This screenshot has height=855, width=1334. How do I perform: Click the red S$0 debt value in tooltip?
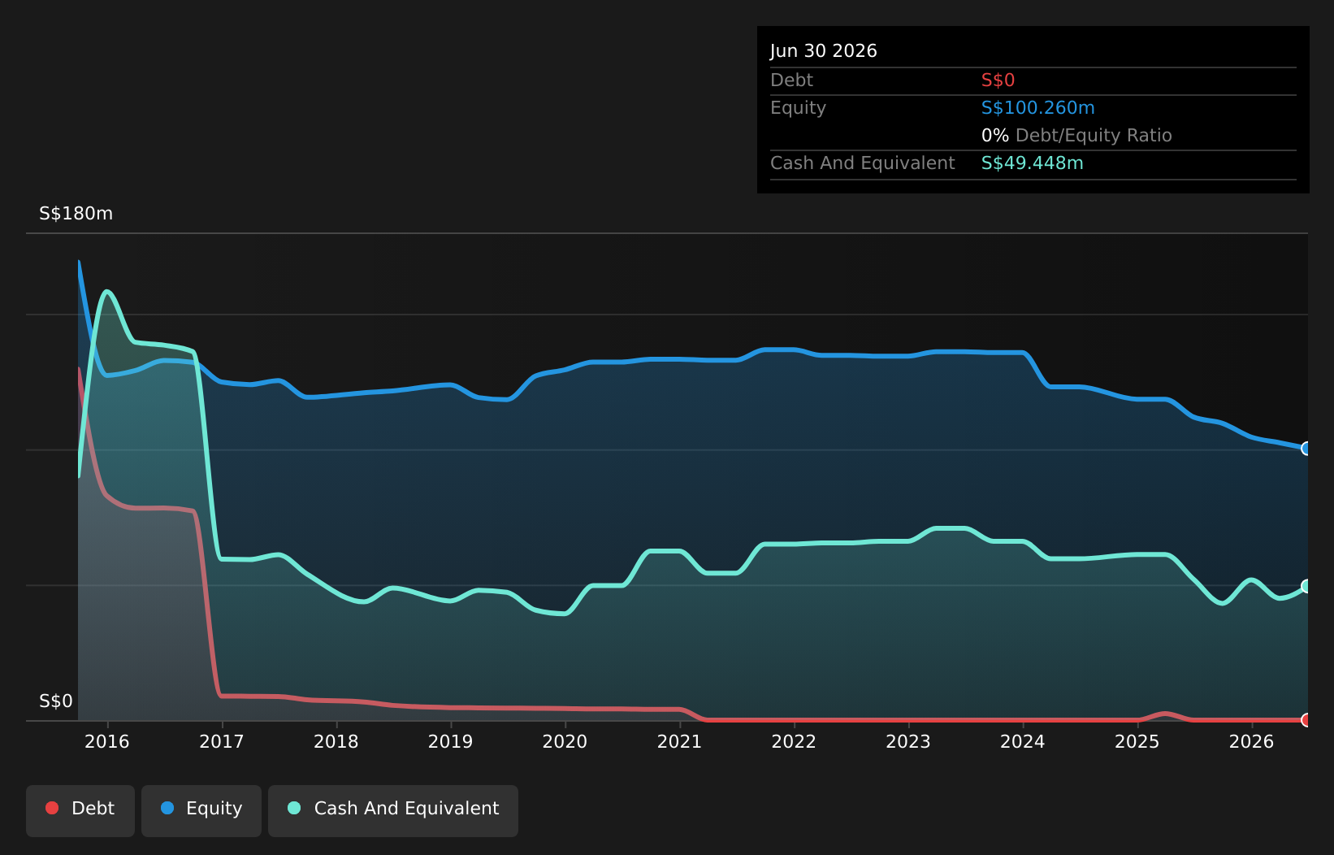pos(998,80)
